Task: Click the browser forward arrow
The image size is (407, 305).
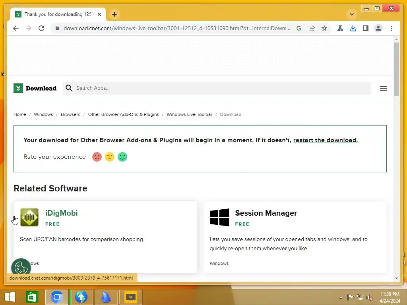Action: [x=29, y=28]
